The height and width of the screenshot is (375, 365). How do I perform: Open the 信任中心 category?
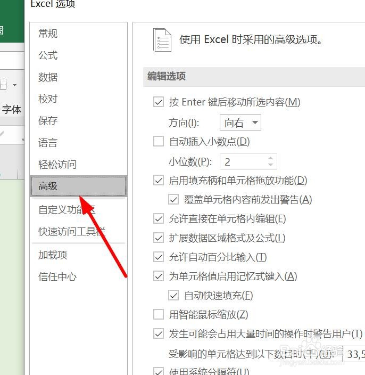click(57, 276)
